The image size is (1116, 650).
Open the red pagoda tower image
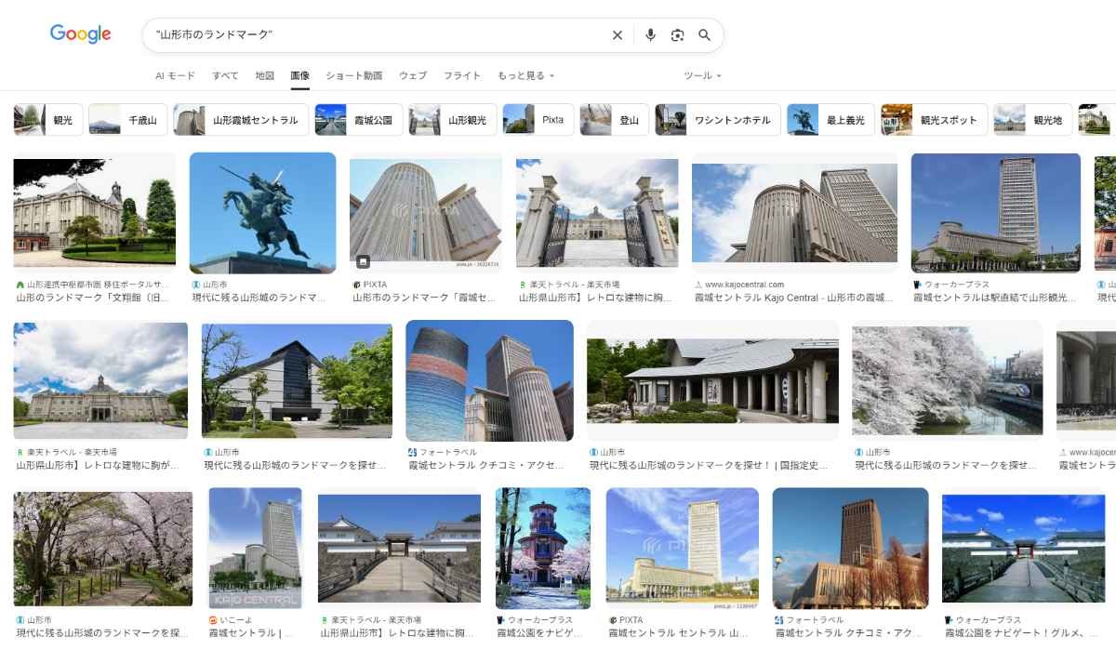coord(543,549)
